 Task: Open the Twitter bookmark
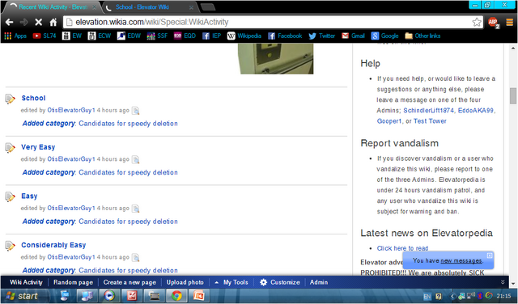pyautogui.click(x=322, y=36)
